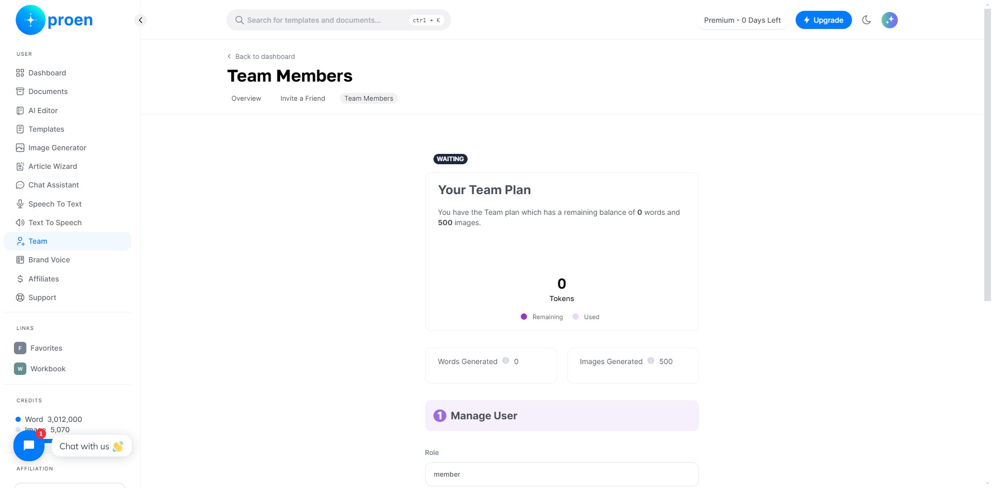This screenshot has width=992, height=488.
Task: Open the Image Generator sidebar icon
Action: pos(20,148)
